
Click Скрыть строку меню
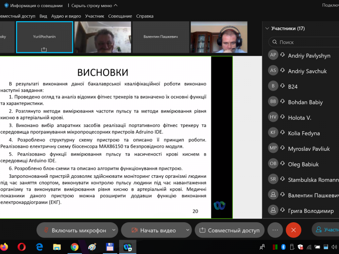[94, 6]
